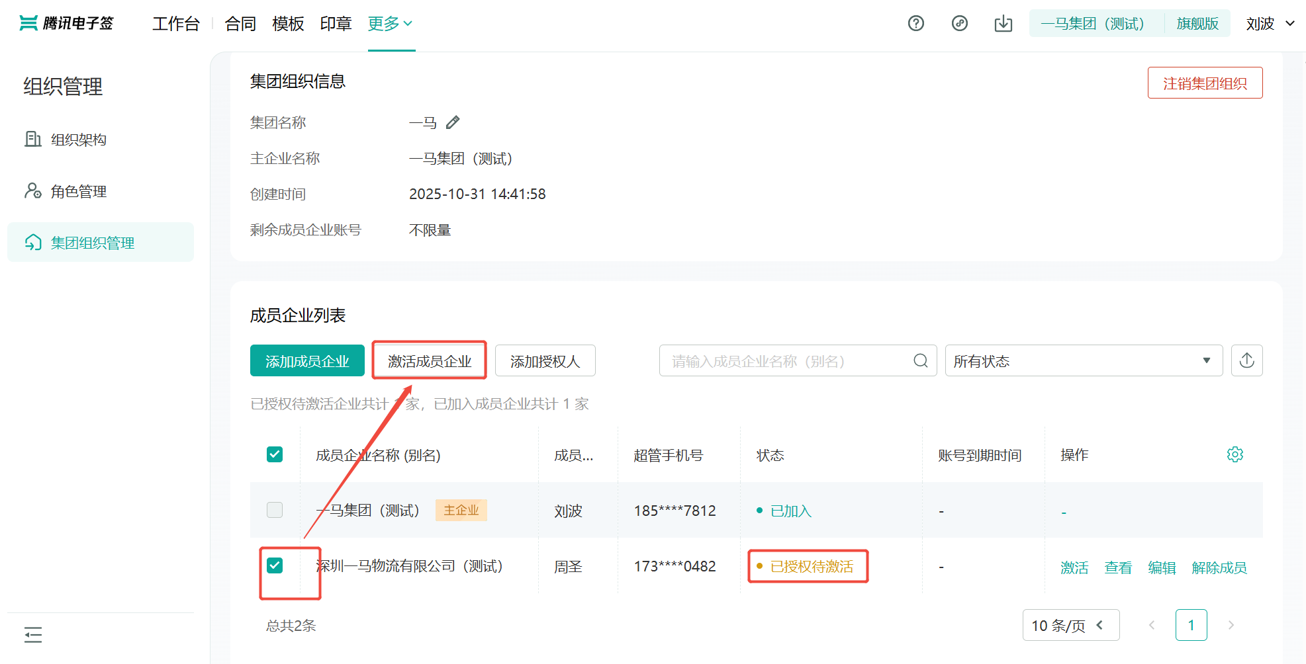The image size is (1306, 664).
Task: Click the Tencent E-Sign logo
Action: coord(67,24)
